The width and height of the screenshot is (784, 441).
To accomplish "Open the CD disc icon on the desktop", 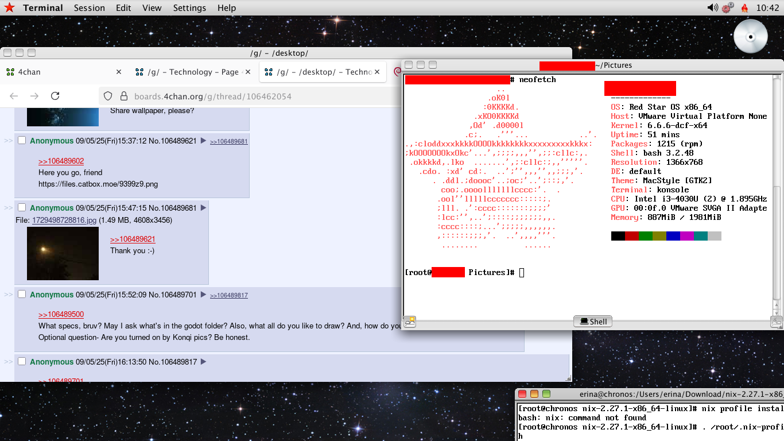I will tap(751, 36).
